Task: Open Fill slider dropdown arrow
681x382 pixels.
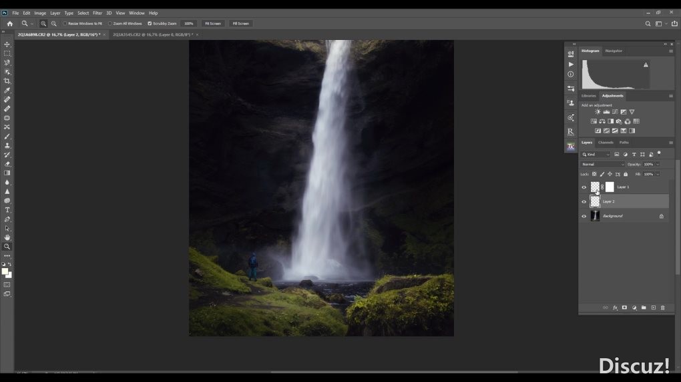Action: [x=658, y=174]
